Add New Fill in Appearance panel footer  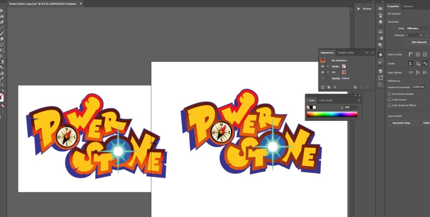click(329, 87)
